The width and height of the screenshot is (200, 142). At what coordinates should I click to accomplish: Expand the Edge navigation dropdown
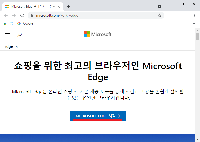point(12,46)
